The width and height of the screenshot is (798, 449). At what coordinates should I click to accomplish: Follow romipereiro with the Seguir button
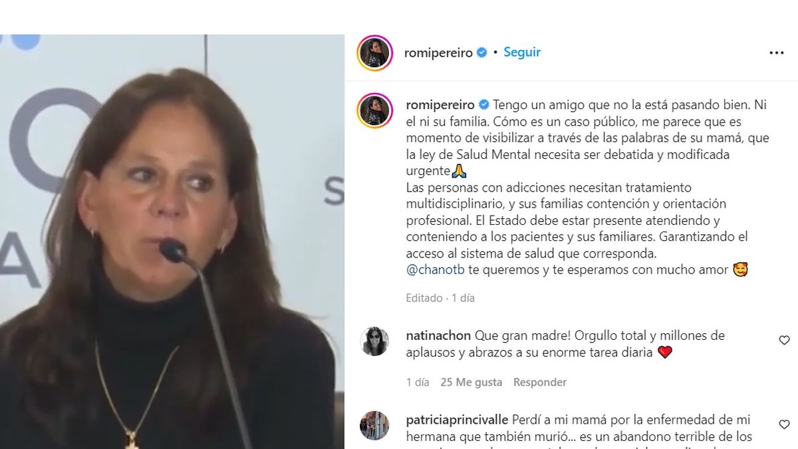tap(522, 52)
